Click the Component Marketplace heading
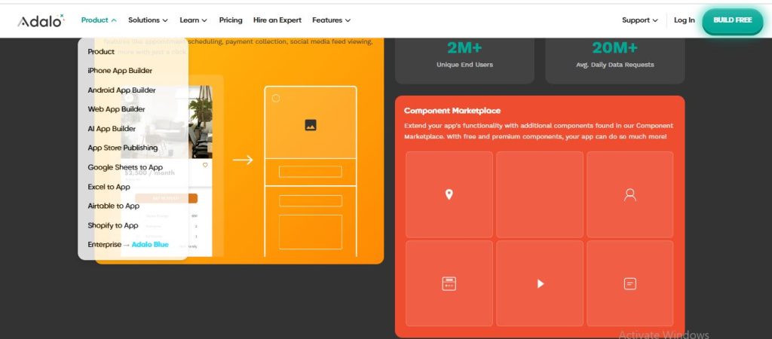Screen dimensions: 772x339 (452, 111)
